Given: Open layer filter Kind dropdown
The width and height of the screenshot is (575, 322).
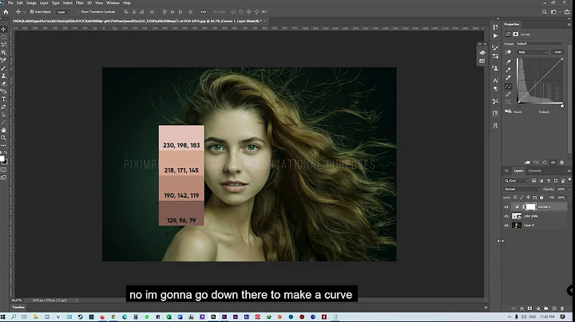Looking at the screenshot, I should (516, 181).
